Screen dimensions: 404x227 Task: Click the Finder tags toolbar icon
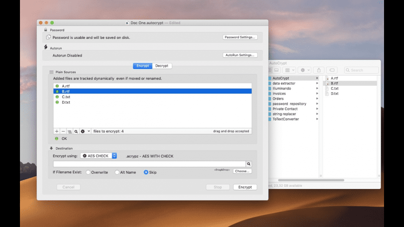pyautogui.click(x=332, y=70)
